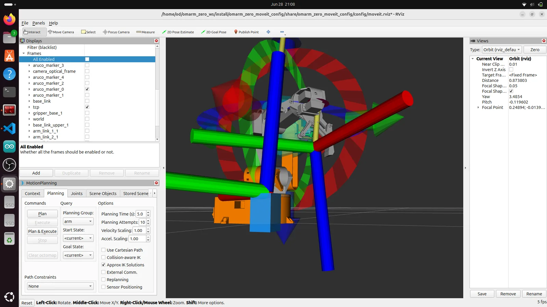Expand the gripper_base_1 frame item
The width and height of the screenshot is (547, 307).
(29, 113)
